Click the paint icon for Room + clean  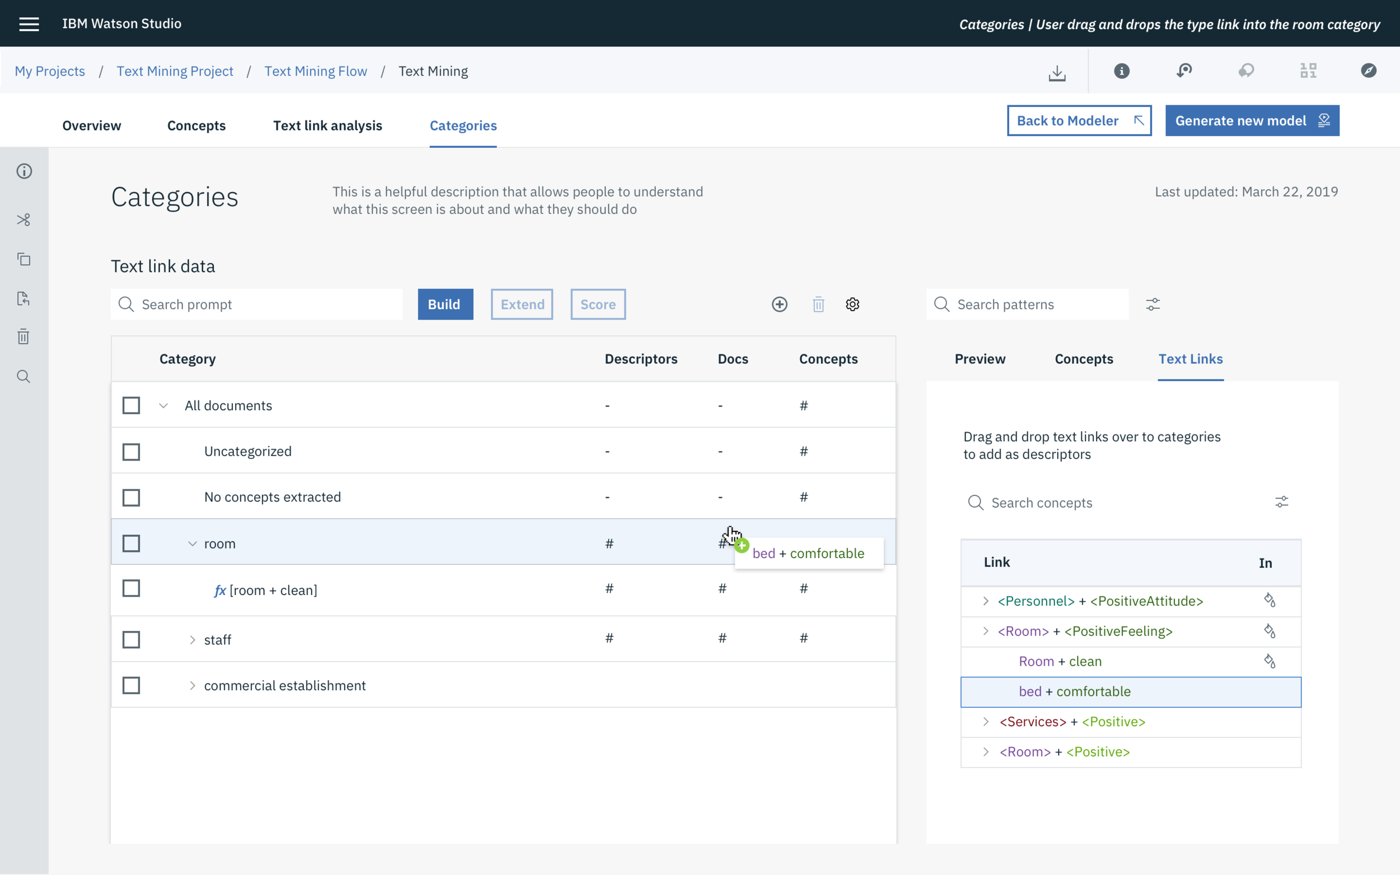[x=1269, y=661]
